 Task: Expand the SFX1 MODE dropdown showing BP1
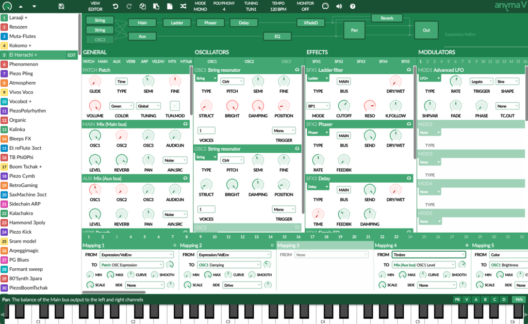318,106
